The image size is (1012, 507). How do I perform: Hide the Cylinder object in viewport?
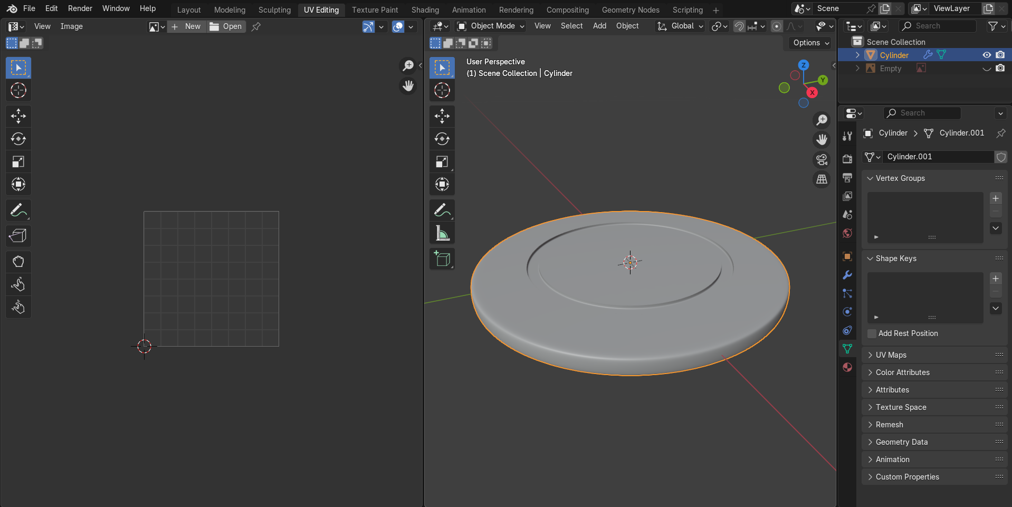pos(986,55)
